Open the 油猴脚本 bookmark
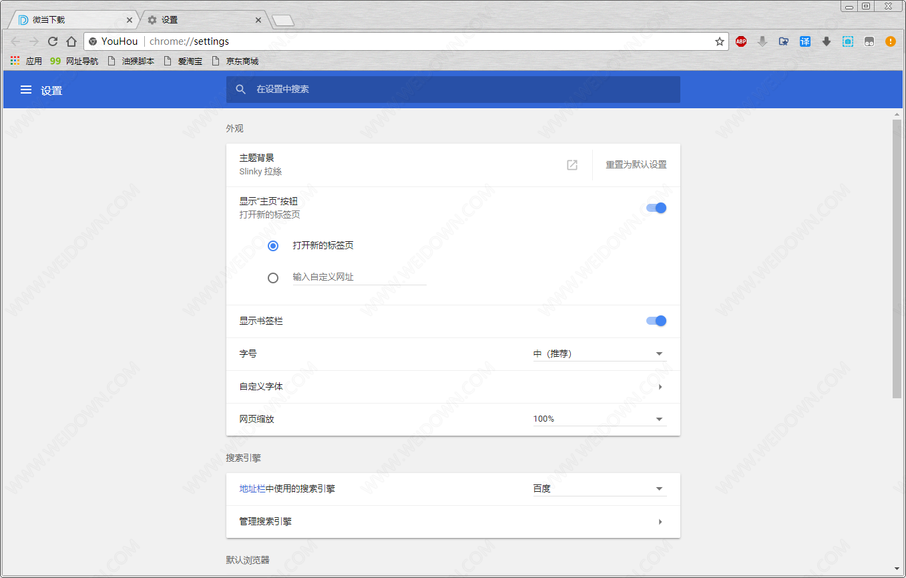The height and width of the screenshot is (578, 906). pos(131,61)
